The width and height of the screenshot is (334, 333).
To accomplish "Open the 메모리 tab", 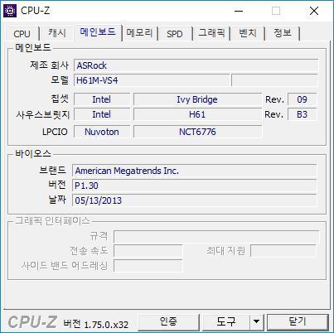I will click(139, 33).
